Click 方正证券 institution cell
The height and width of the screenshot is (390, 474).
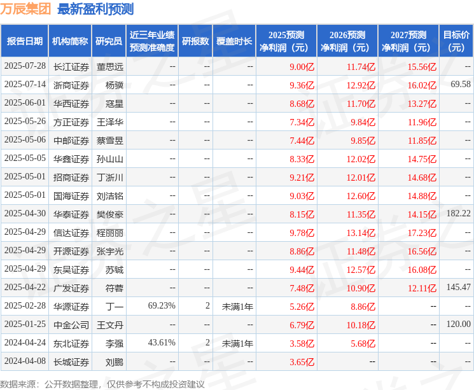(71, 122)
